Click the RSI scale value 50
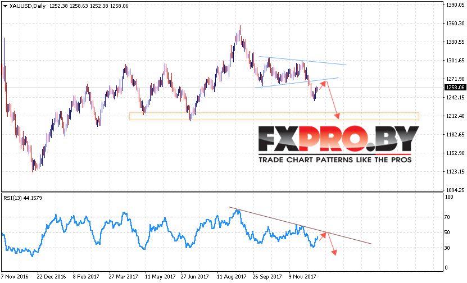Image resolution: width=467 pixels, height=283 pixels. 447,232
